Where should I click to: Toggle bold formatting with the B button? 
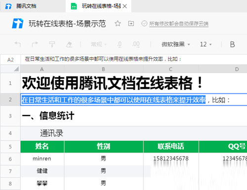232,44
